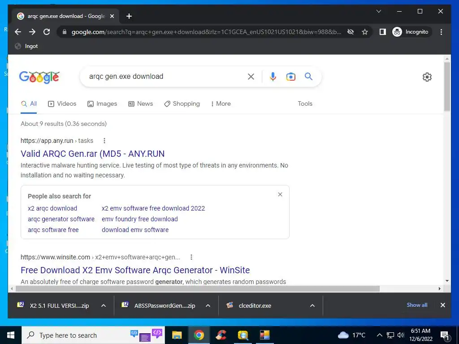
Task: Open options for the any.run result
Action: pos(104,141)
